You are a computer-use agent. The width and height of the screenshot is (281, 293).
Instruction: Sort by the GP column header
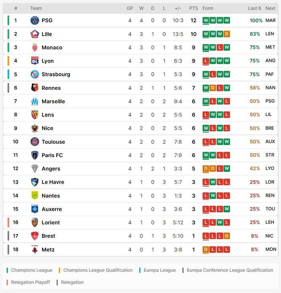coord(130,8)
